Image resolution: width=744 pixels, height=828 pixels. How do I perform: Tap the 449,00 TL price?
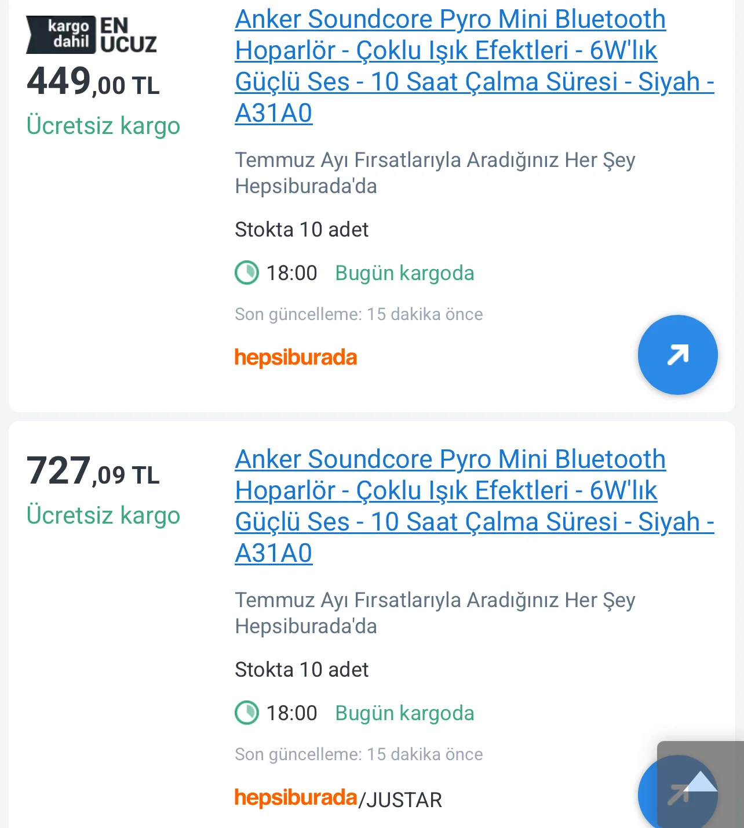click(93, 82)
